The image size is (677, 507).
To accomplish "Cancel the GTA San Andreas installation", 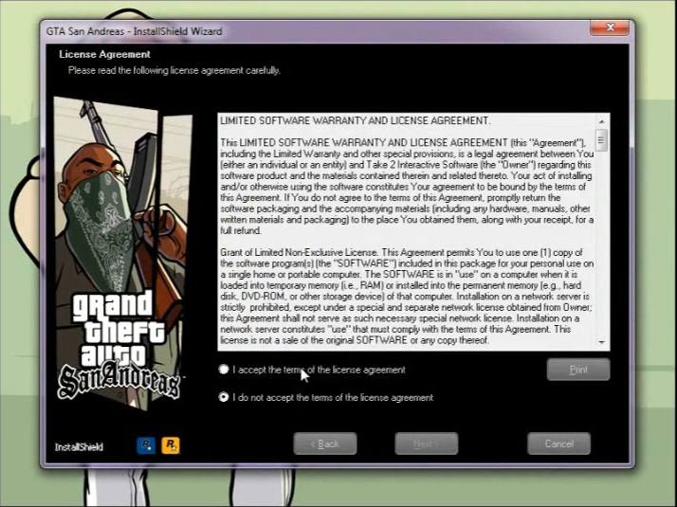I will (x=558, y=444).
